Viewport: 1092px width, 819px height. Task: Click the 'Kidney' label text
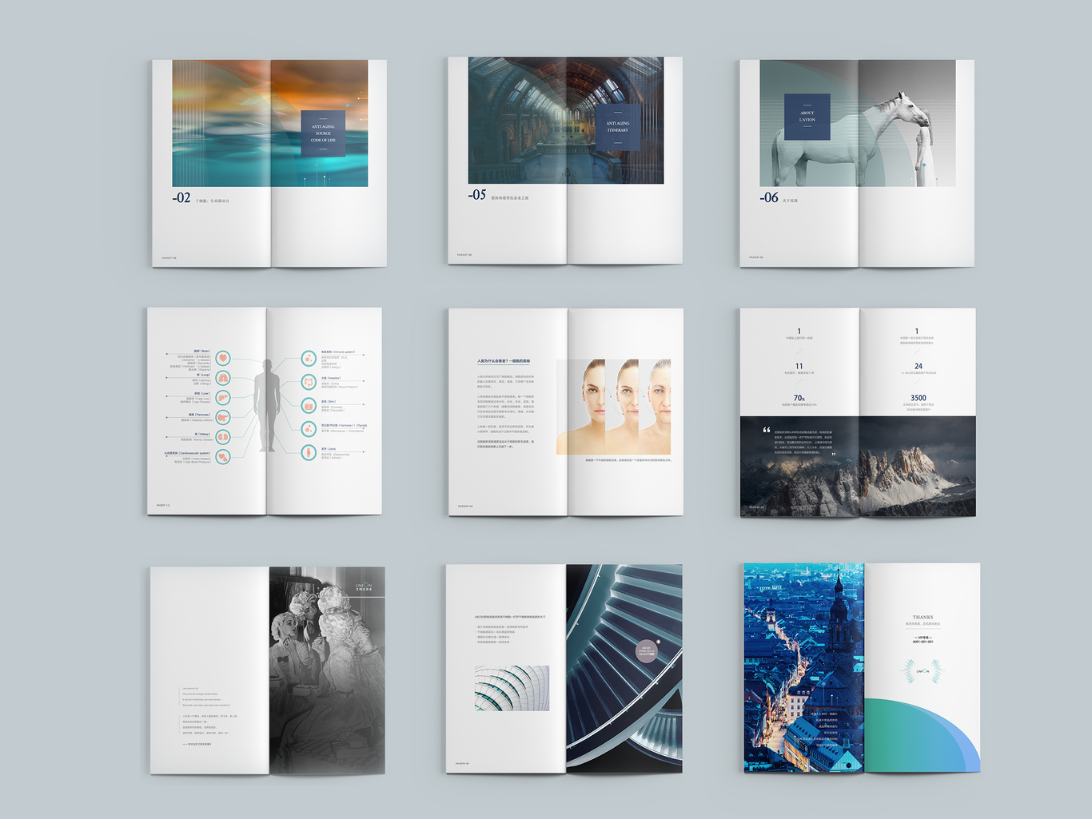pos(204,434)
